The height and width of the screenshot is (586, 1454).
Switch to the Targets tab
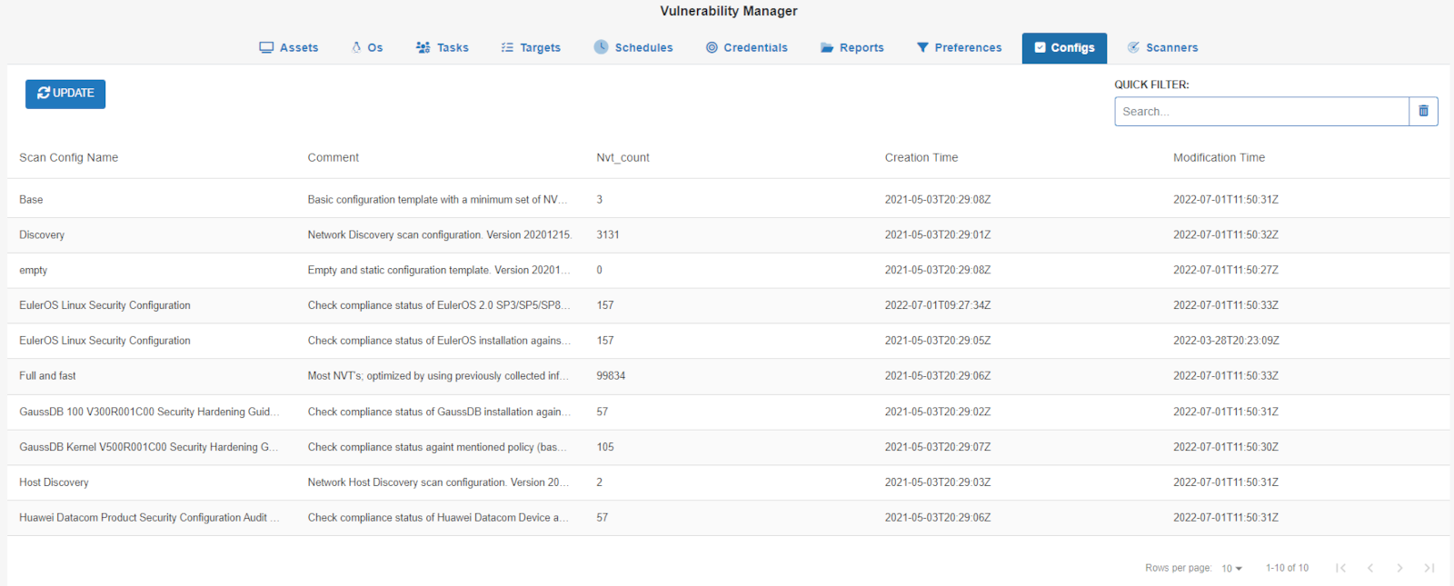tap(531, 48)
